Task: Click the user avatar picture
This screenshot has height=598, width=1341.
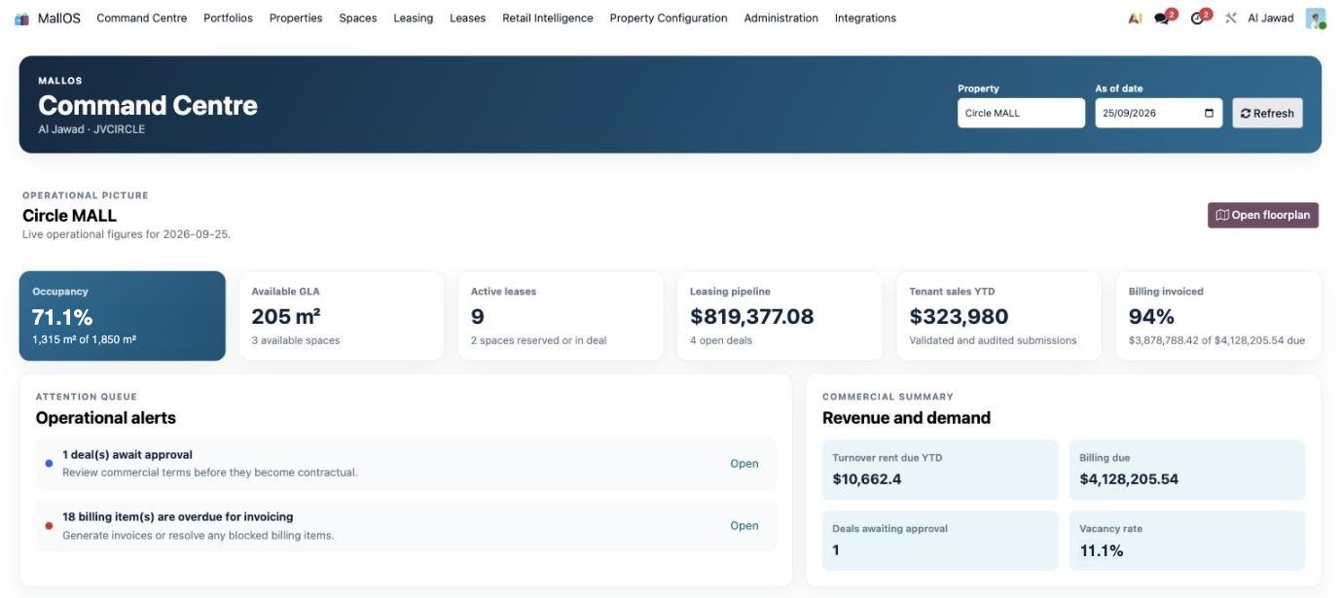Action: point(1316,18)
